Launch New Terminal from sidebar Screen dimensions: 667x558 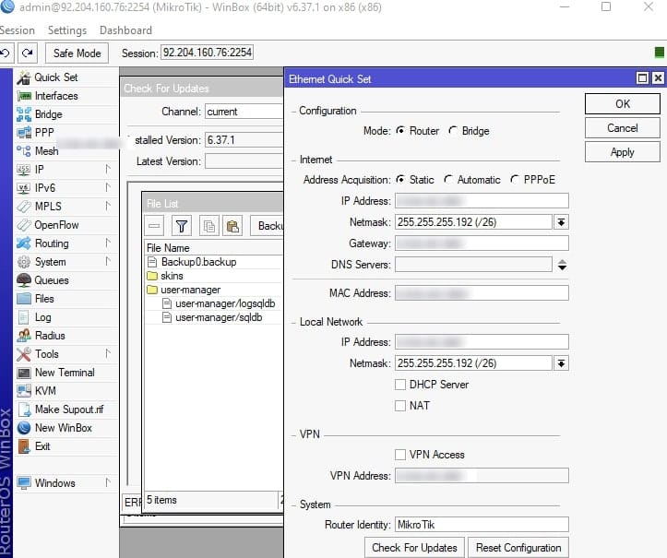coord(64,373)
